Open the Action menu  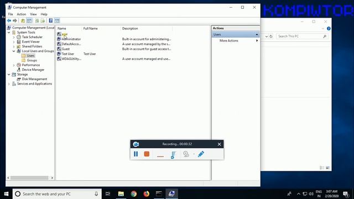click(x=22, y=14)
